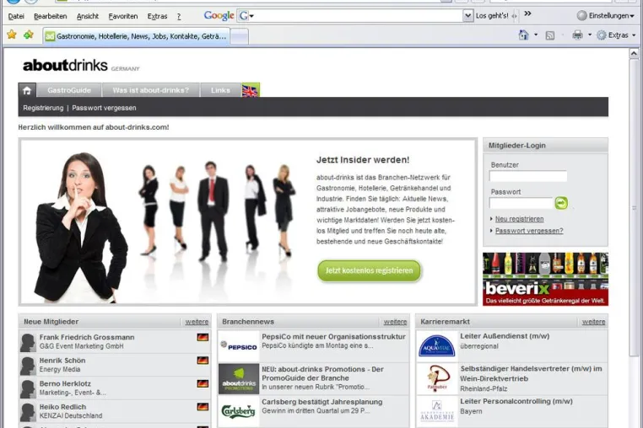
Task: Show more Google toolbar items chevron
Action: (x=527, y=13)
